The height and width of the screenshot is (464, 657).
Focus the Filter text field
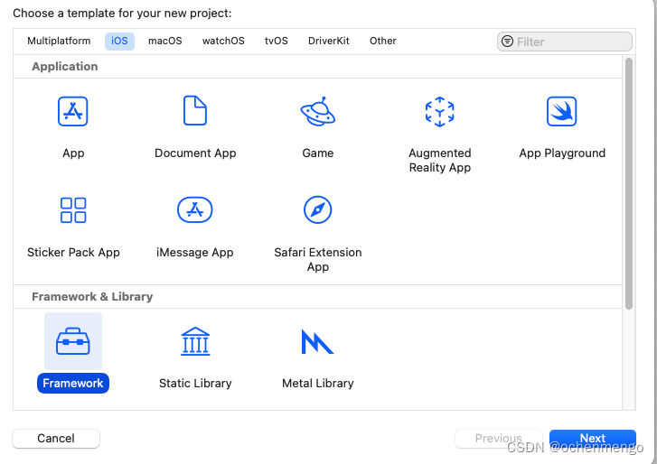pyautogui.click(x=565, y=42)
